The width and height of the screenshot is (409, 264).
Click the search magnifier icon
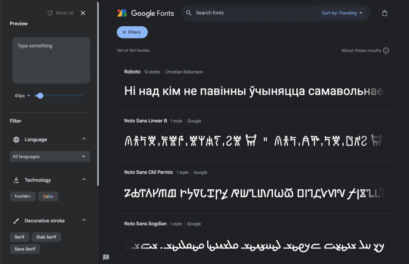189,13
